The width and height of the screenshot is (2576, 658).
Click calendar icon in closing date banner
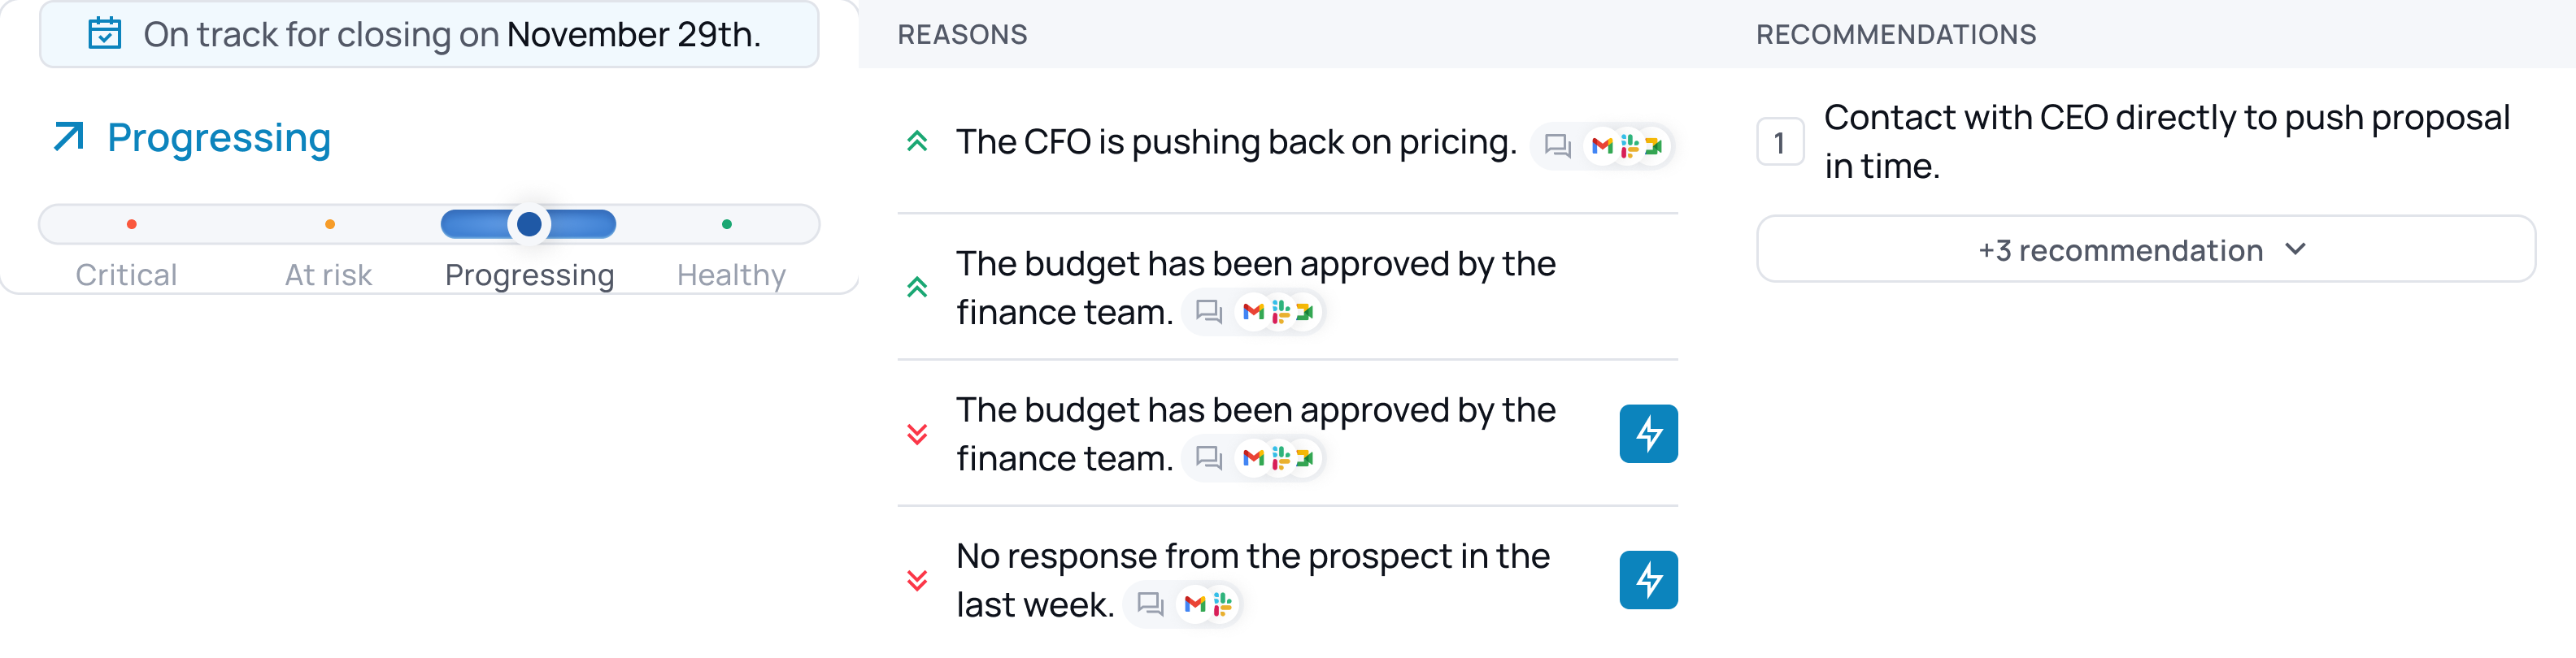coord(105,34)
